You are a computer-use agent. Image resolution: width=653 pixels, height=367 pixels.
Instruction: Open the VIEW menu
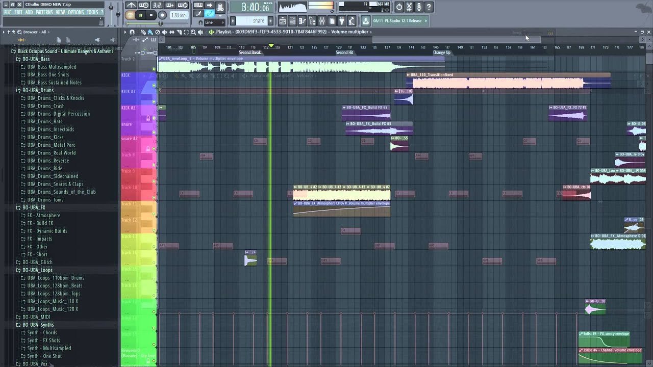(60, 12)
